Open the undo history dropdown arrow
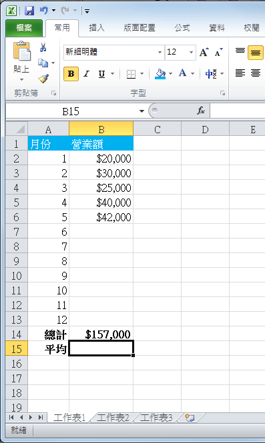 click(54, 11)
